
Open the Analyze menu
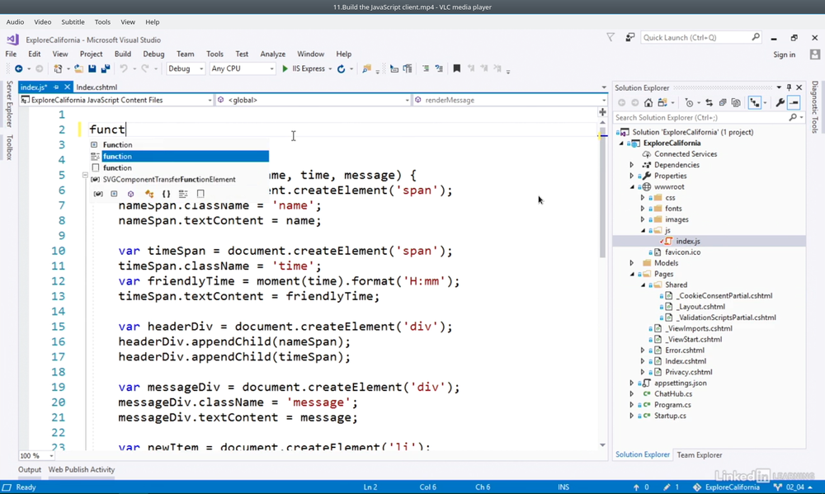point(272,54)
